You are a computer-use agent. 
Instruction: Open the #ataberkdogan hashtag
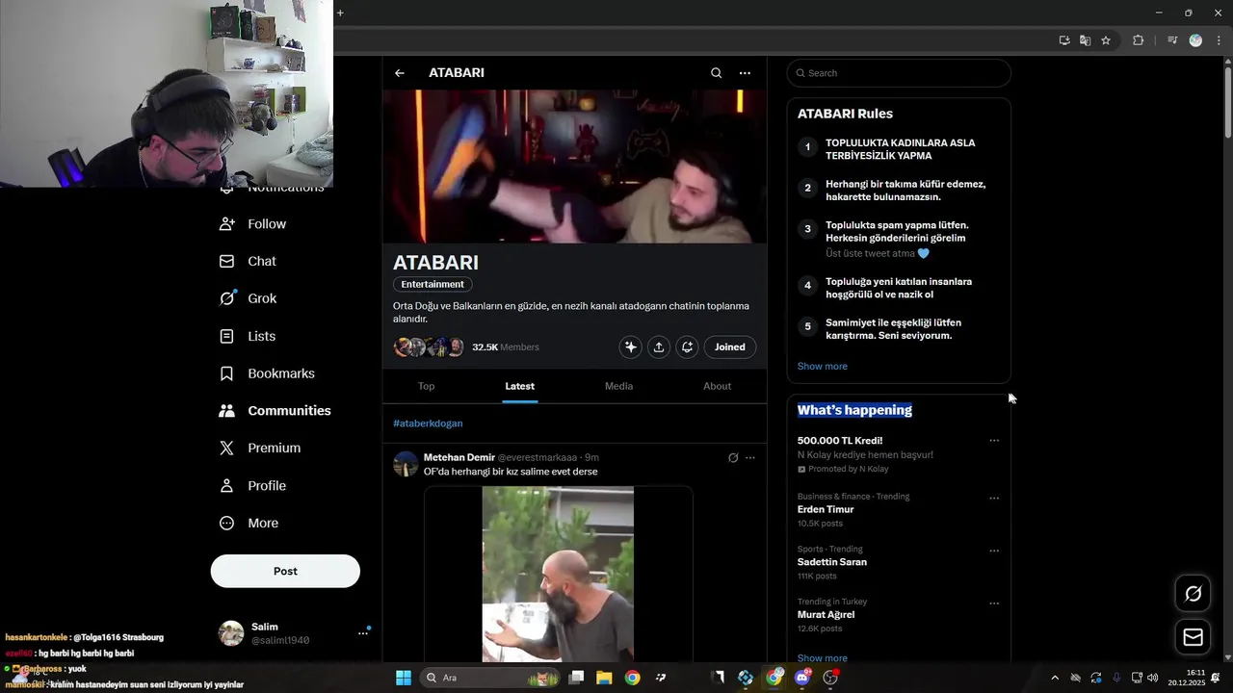click(428, 423)
